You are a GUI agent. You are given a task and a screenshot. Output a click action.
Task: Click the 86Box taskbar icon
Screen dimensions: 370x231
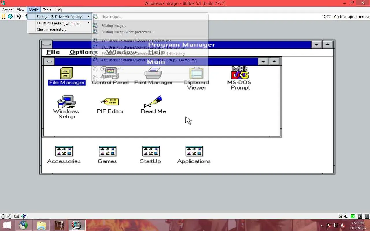coord(76,225)
